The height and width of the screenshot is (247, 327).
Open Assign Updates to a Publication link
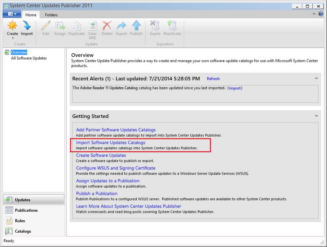click(x=108, y=181)
